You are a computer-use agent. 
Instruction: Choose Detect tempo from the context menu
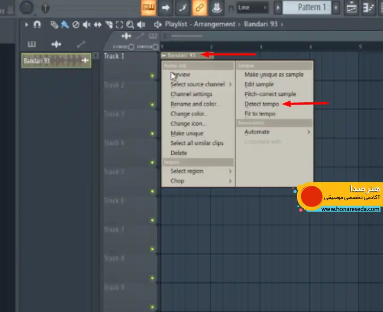click(x=262, y=104)
